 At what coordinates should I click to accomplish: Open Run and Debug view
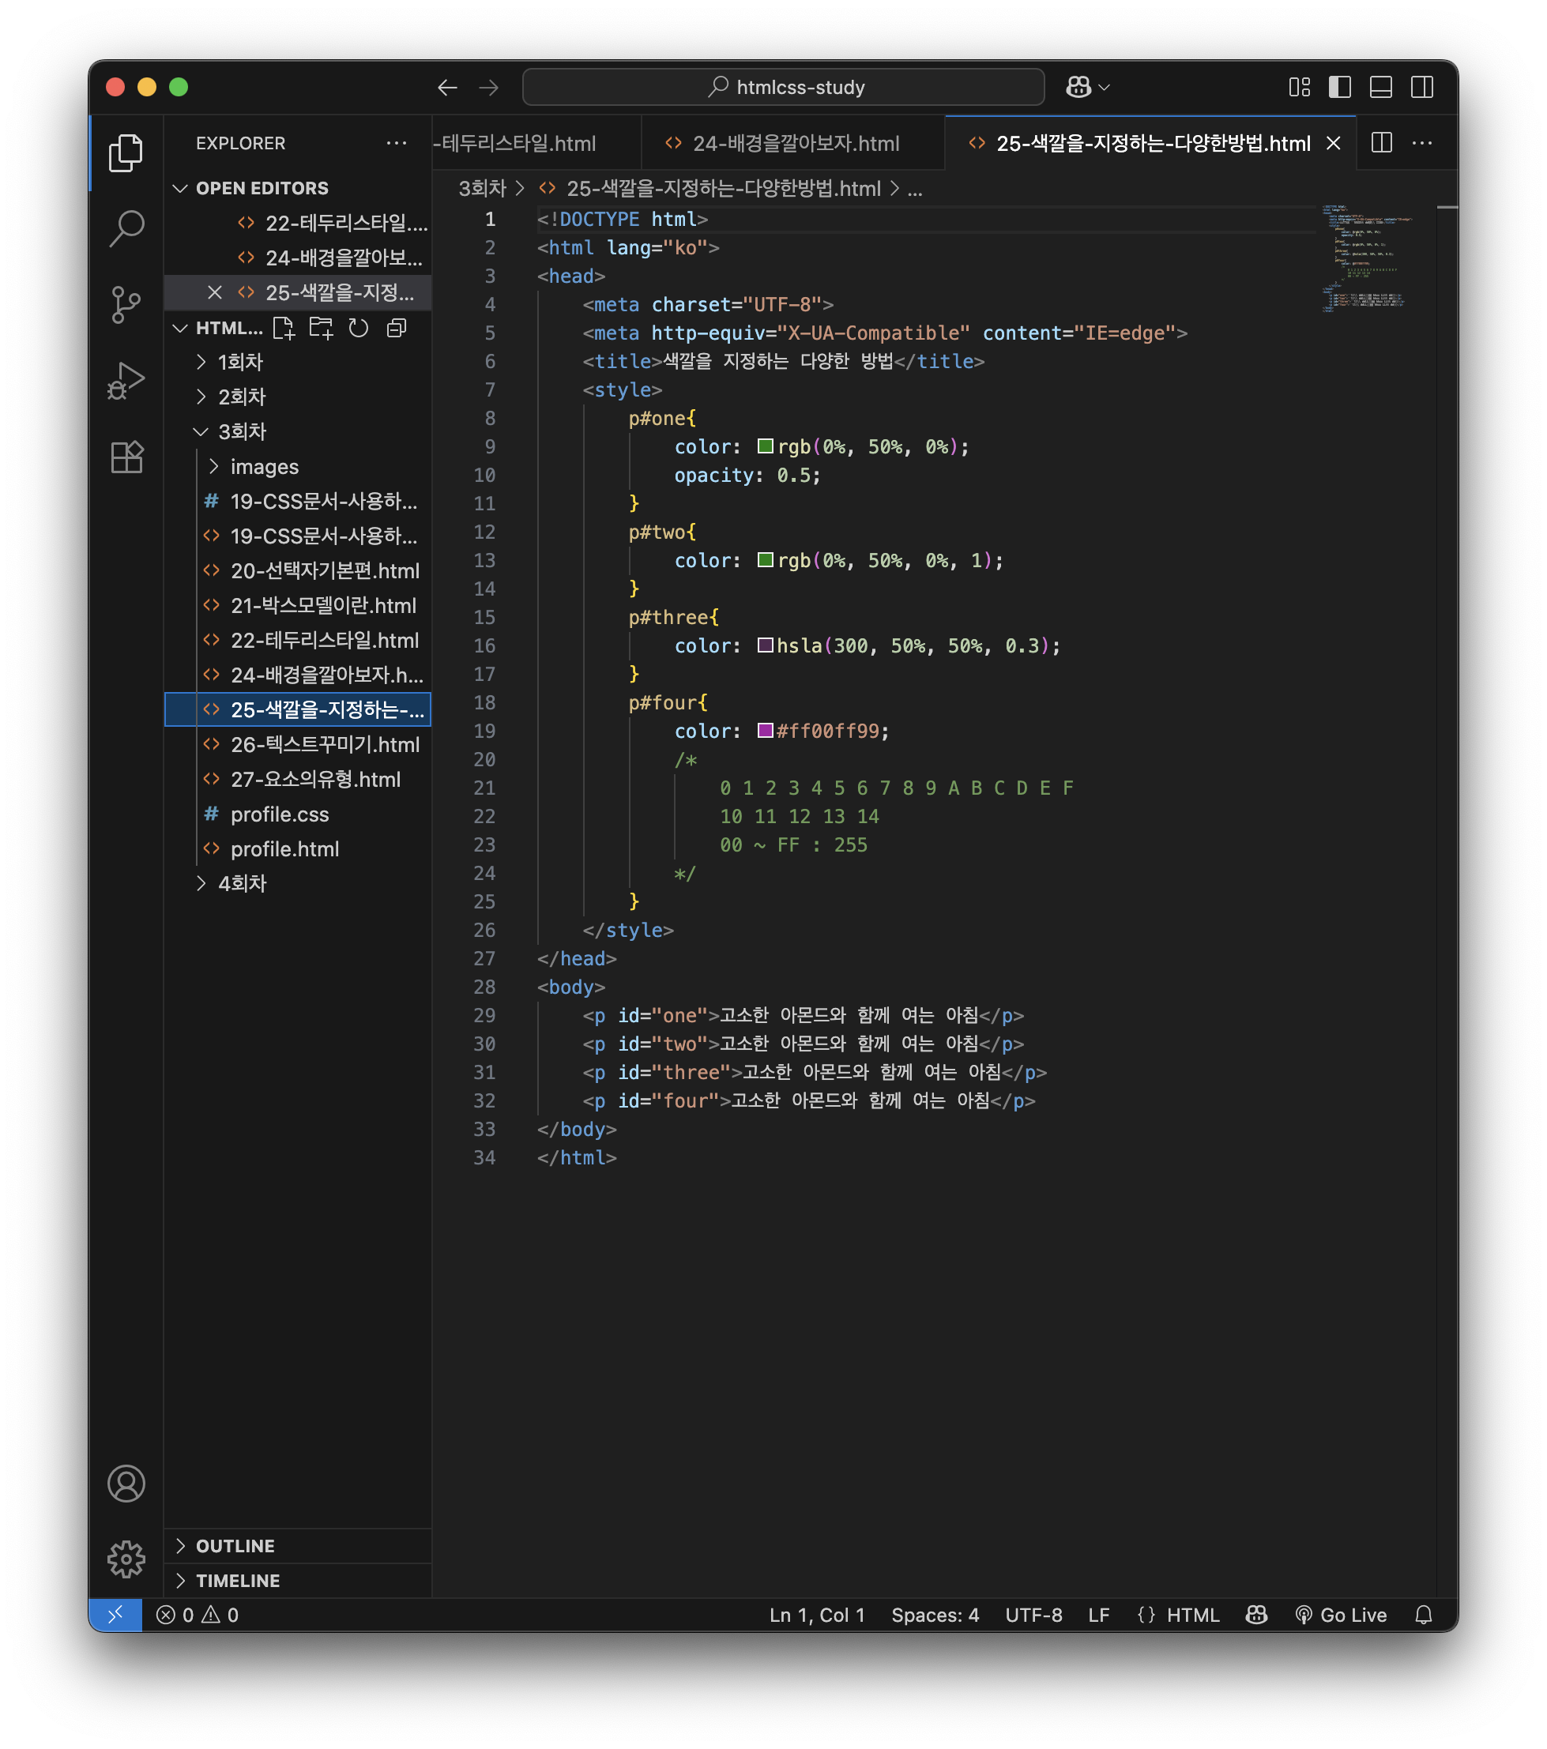point(126,380)
